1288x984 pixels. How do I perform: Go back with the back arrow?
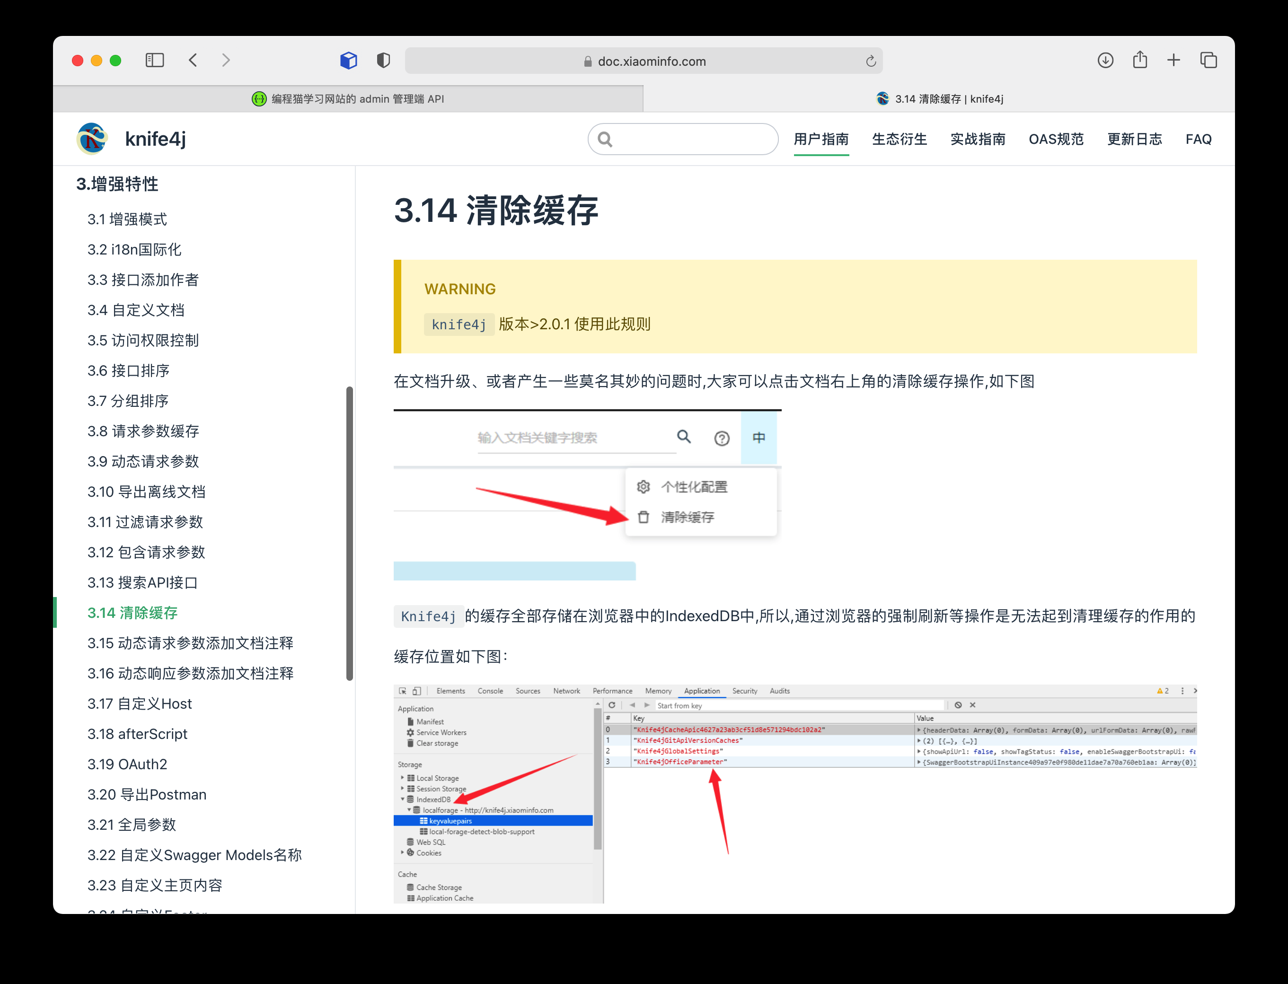pos(193,61)
